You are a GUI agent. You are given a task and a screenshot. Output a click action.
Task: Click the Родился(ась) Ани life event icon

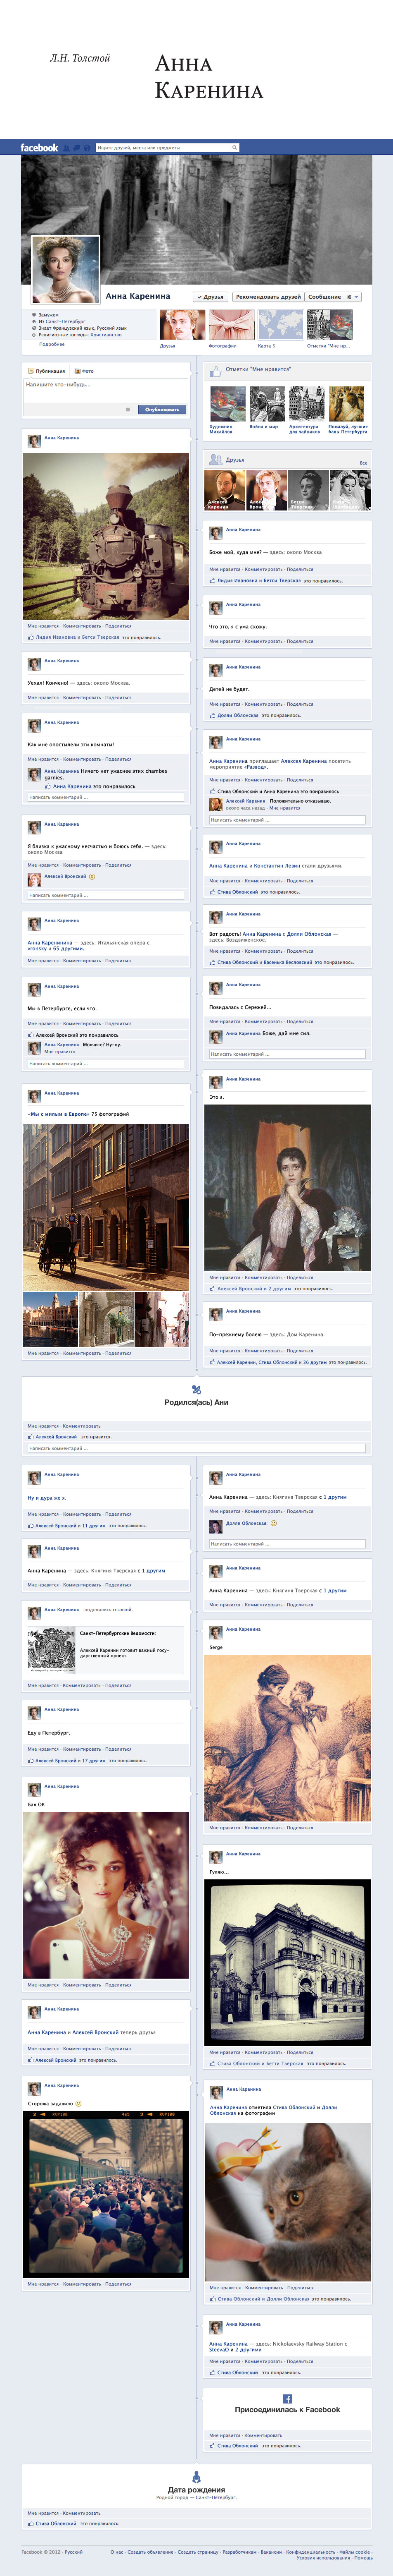click(196, 1389)
